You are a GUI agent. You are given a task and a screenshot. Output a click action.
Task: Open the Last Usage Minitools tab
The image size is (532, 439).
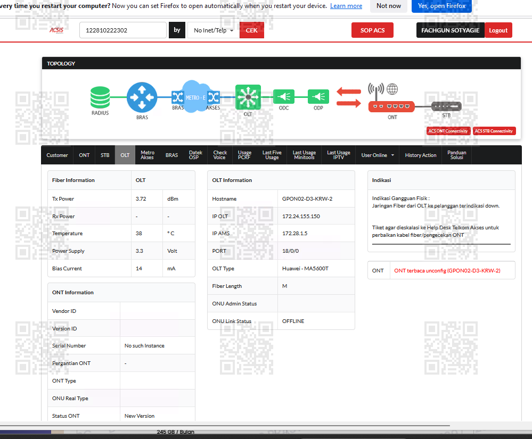point(304,155)
